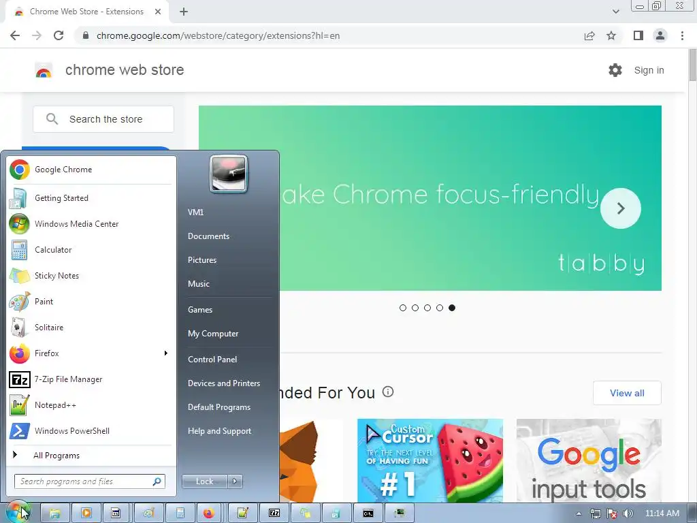
Task: Open web store settings gear
Action: click(x=615, y=70)
